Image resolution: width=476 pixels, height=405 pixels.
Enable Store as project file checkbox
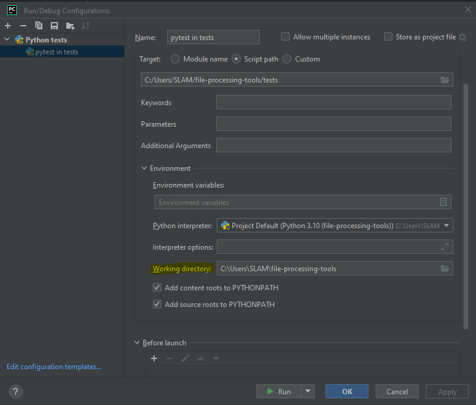388,36
